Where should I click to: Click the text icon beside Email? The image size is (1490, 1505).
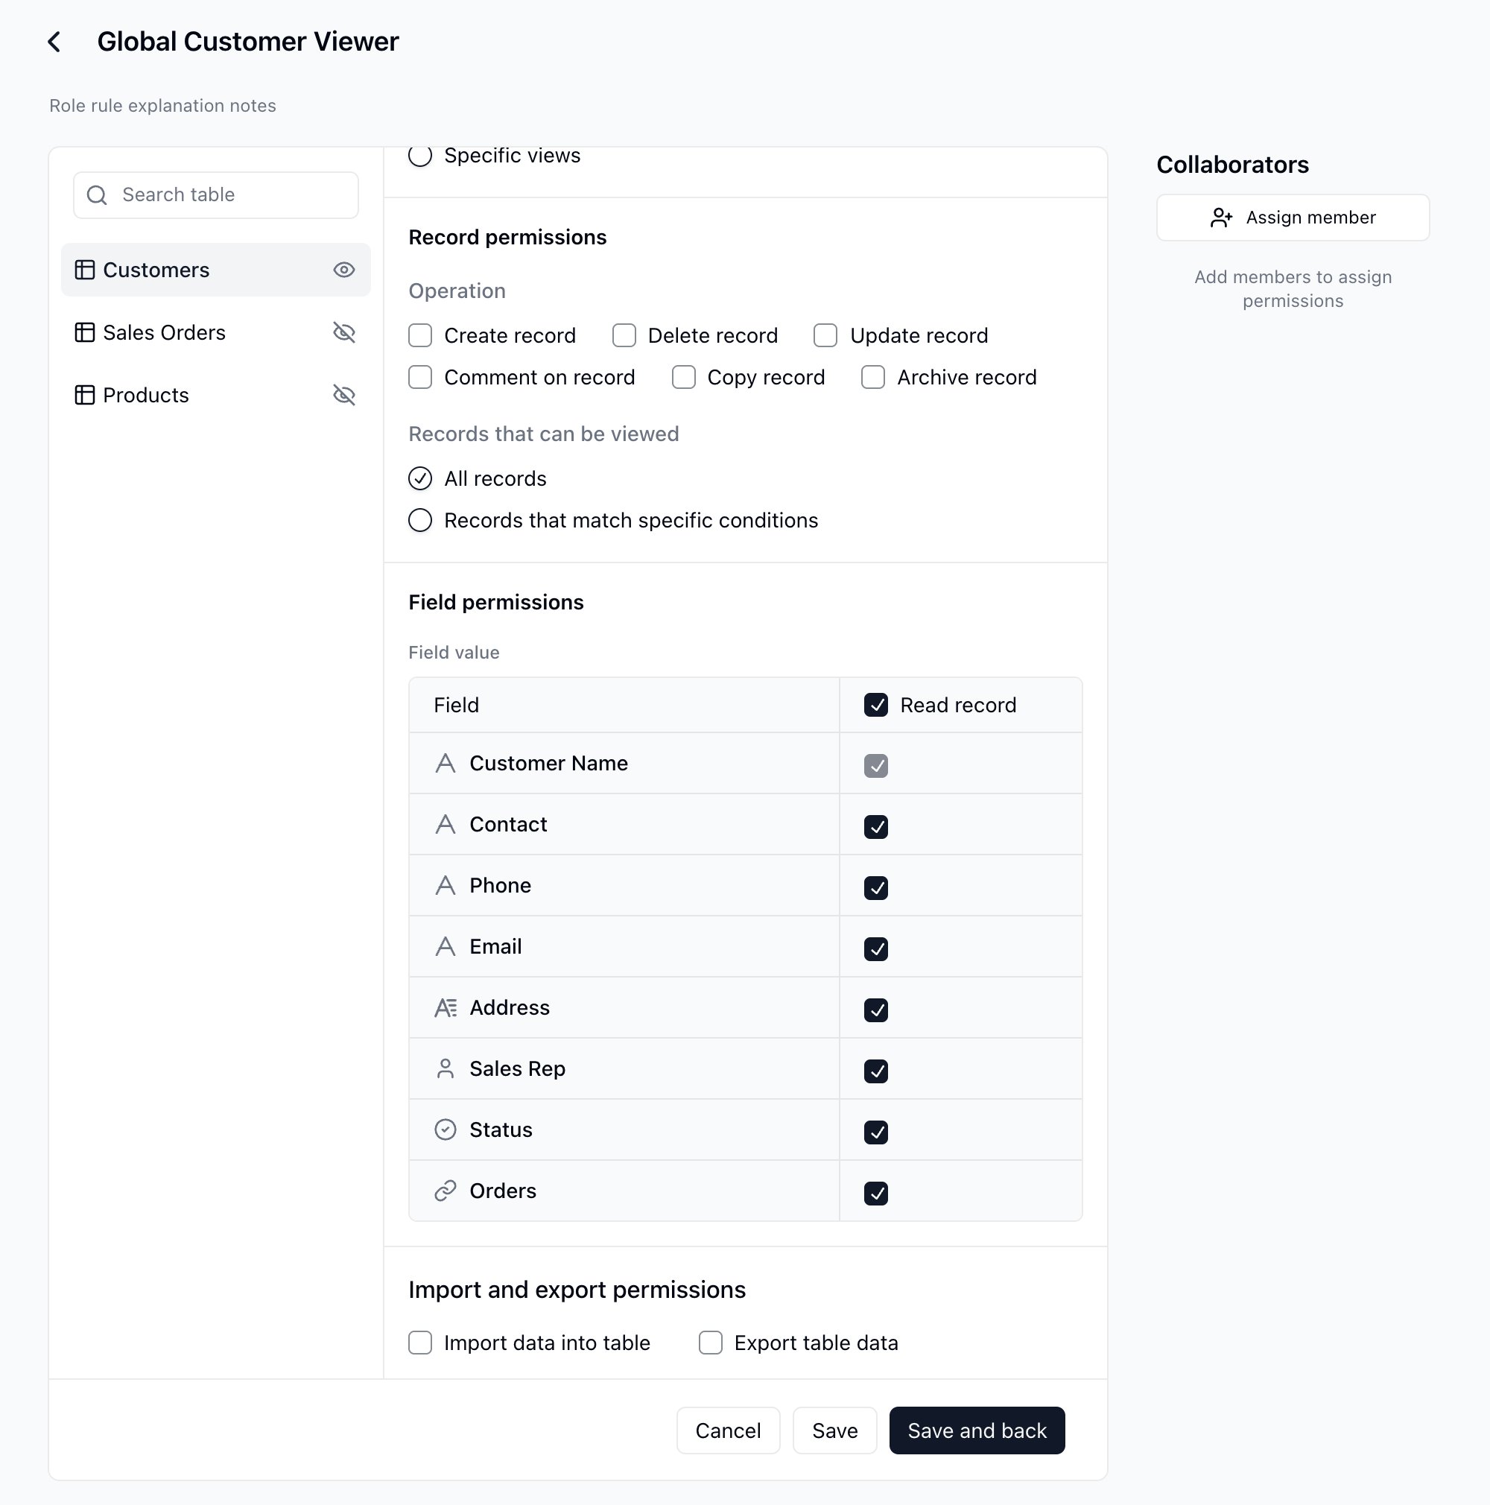(x=446, y=946)
